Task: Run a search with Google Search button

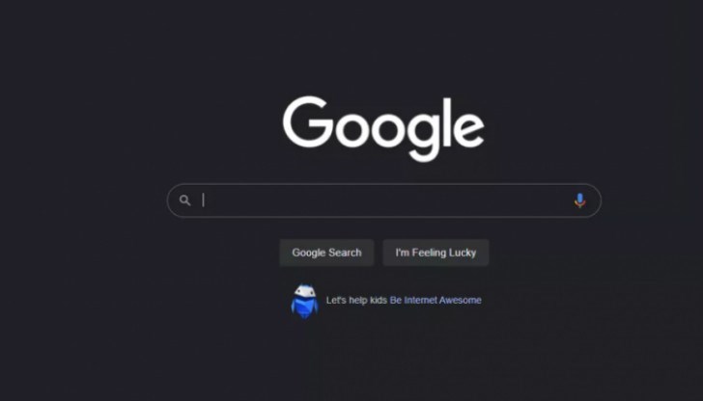Action: [x=326, y=253]
